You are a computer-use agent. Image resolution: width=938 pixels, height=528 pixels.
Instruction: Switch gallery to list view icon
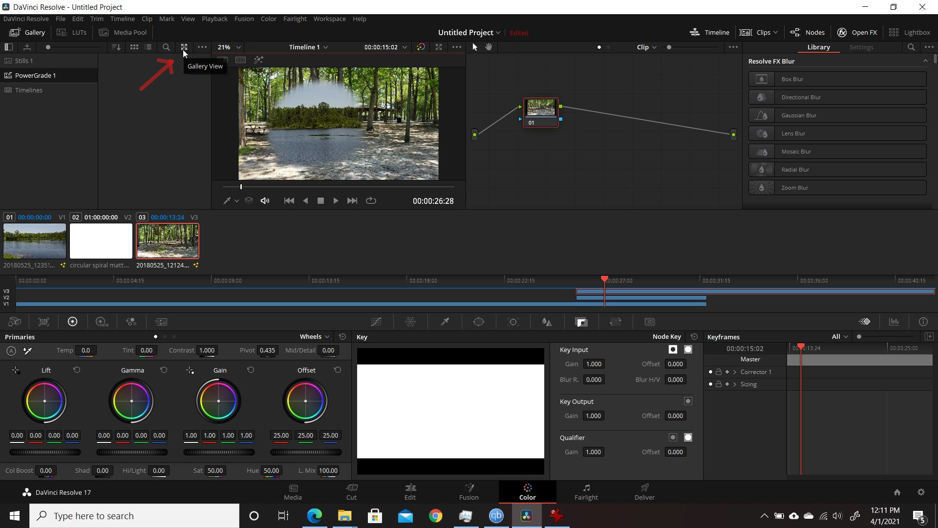[x=148, y=47]
